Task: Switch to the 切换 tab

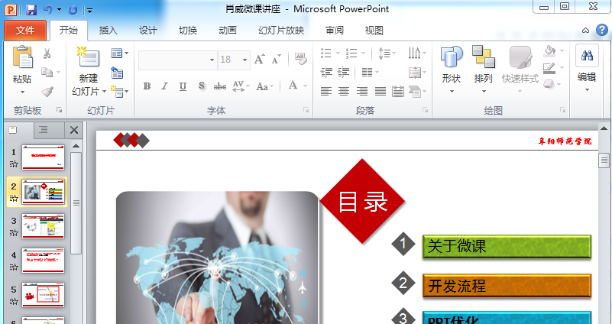Action: pos(187,31)
